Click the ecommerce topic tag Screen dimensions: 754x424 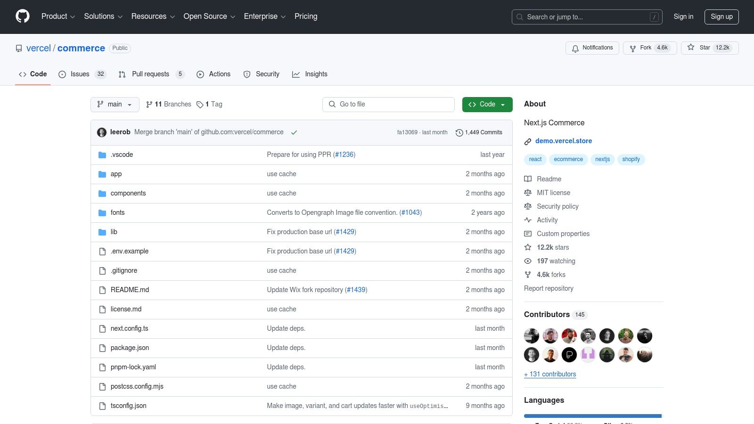click(x=568, y=159)
